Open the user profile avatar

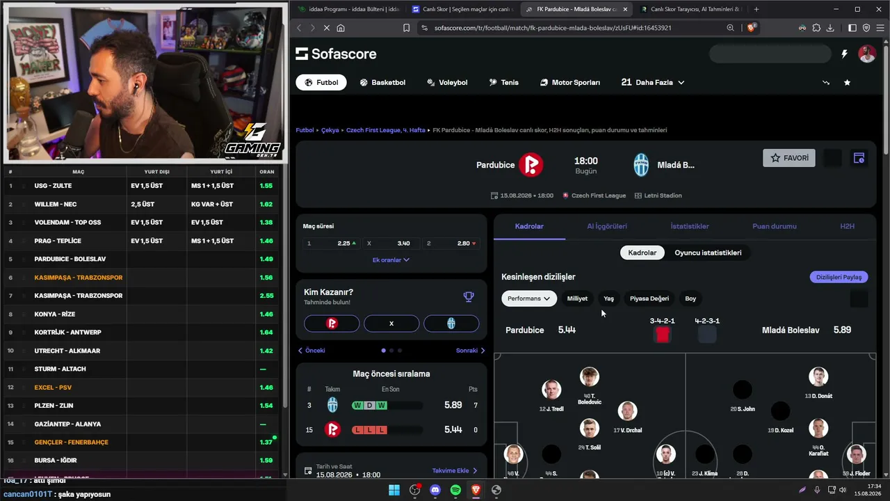pos(867,54)
